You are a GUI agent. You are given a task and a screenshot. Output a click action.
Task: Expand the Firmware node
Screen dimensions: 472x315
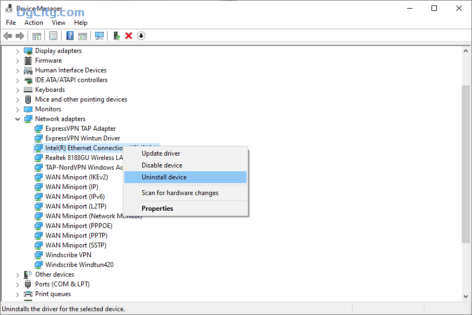(17, 61)
